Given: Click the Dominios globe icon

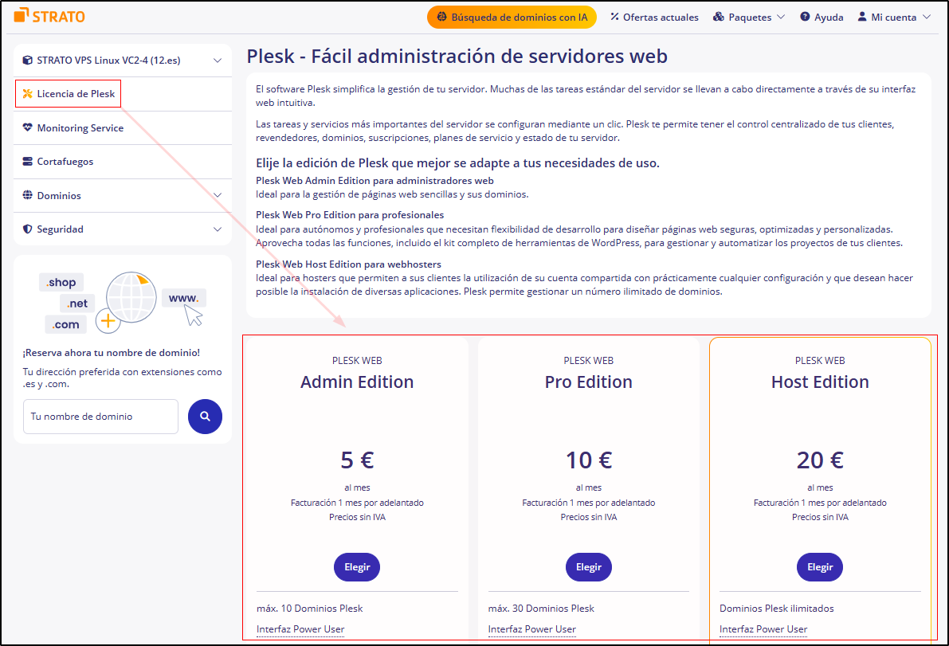Looking at the screenshot, I should click(27, 195).
